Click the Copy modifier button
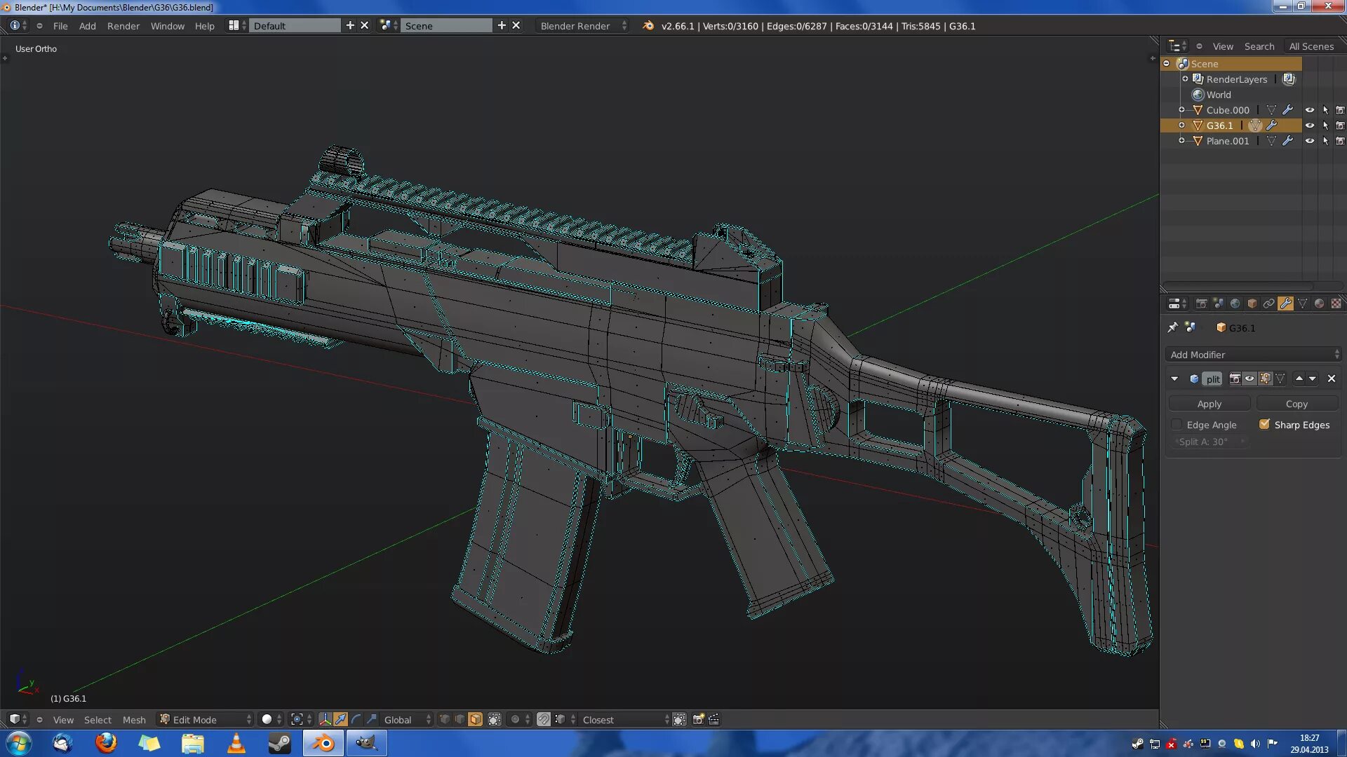Image resolution: width=1347 pixels, height=757 pixels. click(1296, 404)
